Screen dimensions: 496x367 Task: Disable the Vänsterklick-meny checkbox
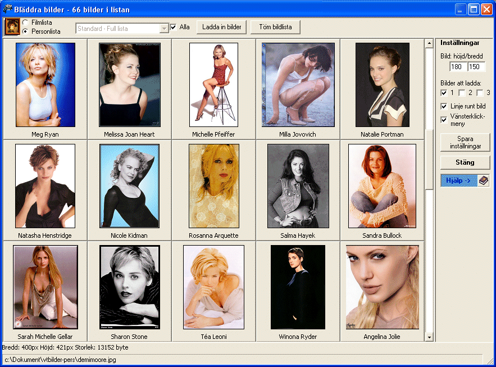(444, 120)
